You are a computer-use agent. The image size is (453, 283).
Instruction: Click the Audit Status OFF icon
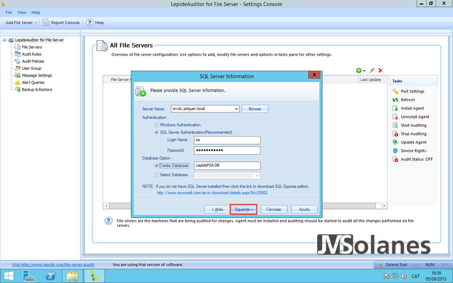[x=395, y=159]
